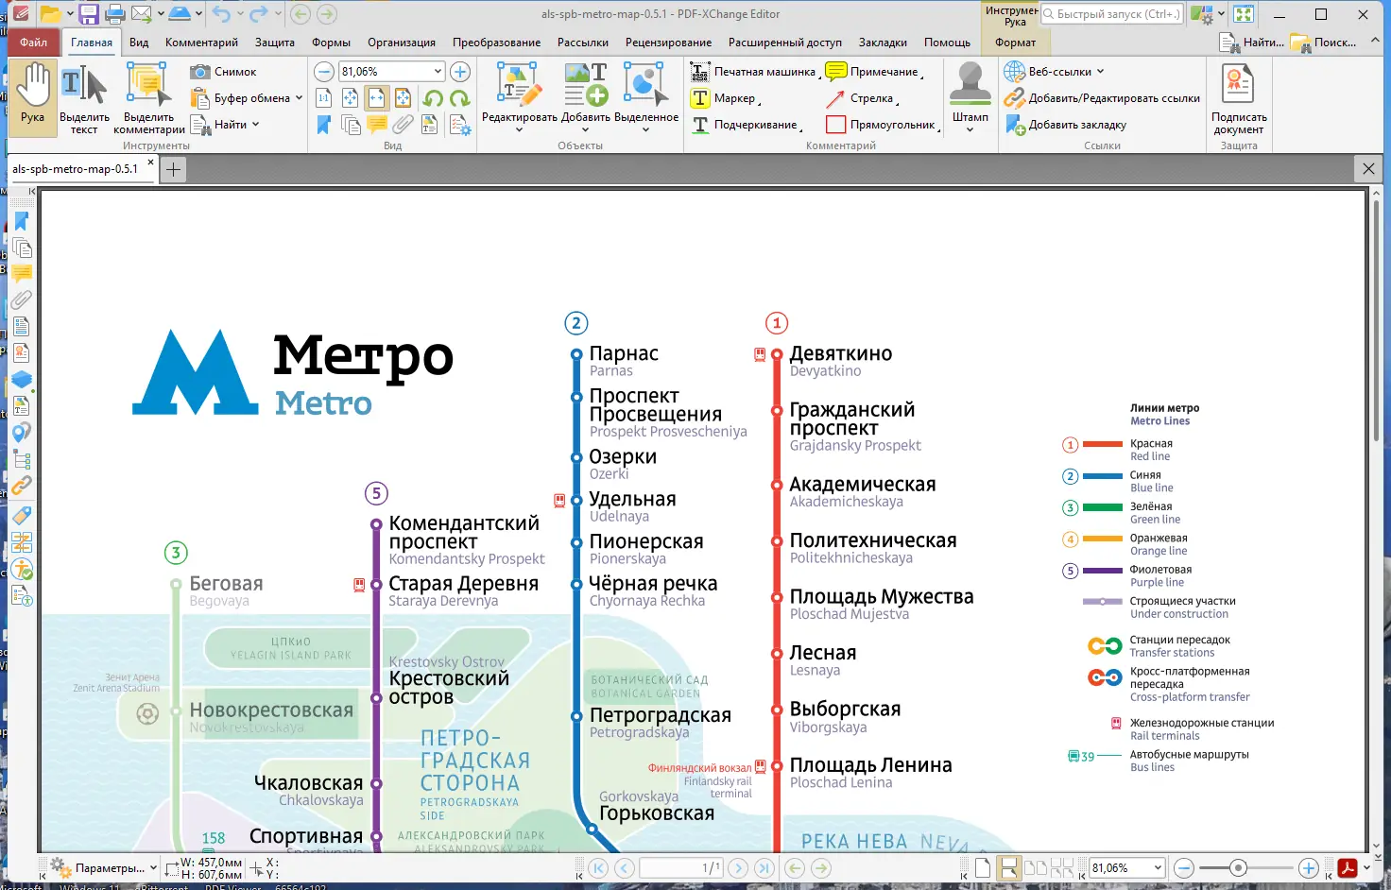Screen dimensions: 1391x890
Task: Open new document tab with plus
Action: [173, 169]
